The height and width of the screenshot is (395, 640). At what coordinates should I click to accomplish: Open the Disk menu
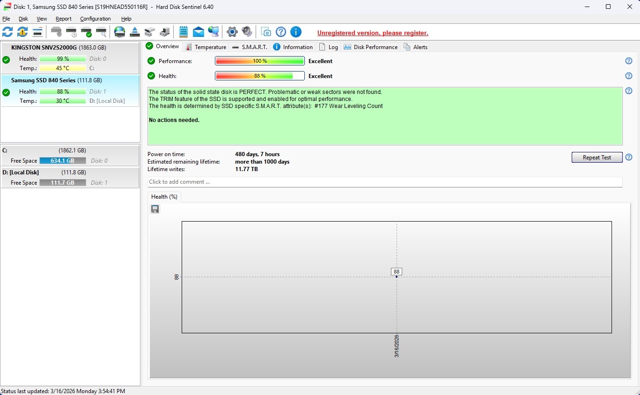pyautogui.click(x=23, y=19)
